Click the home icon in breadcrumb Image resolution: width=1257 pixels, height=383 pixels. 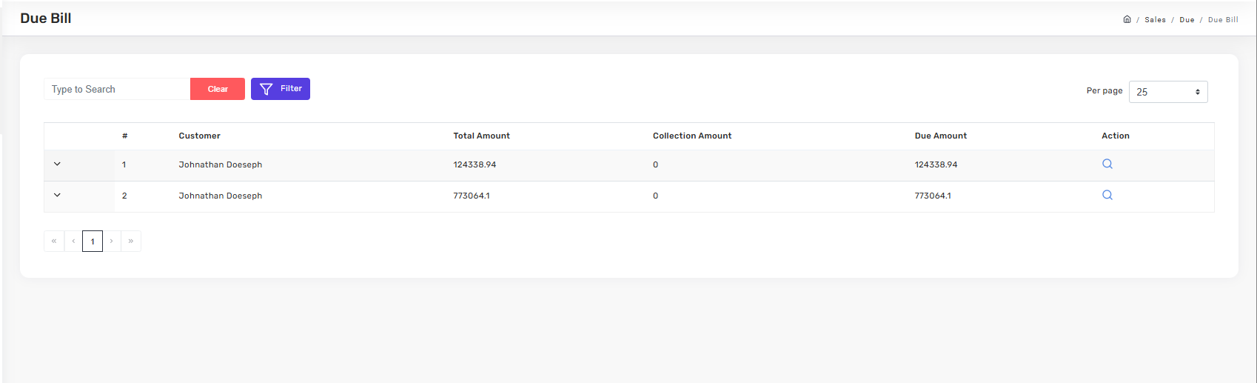tap(1127, 19)
